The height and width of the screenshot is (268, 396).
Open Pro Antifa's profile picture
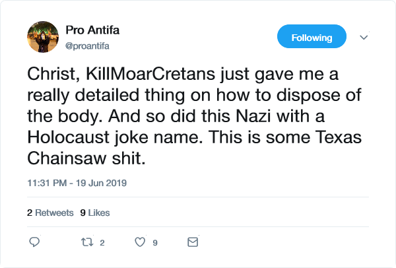pos(42,37)
